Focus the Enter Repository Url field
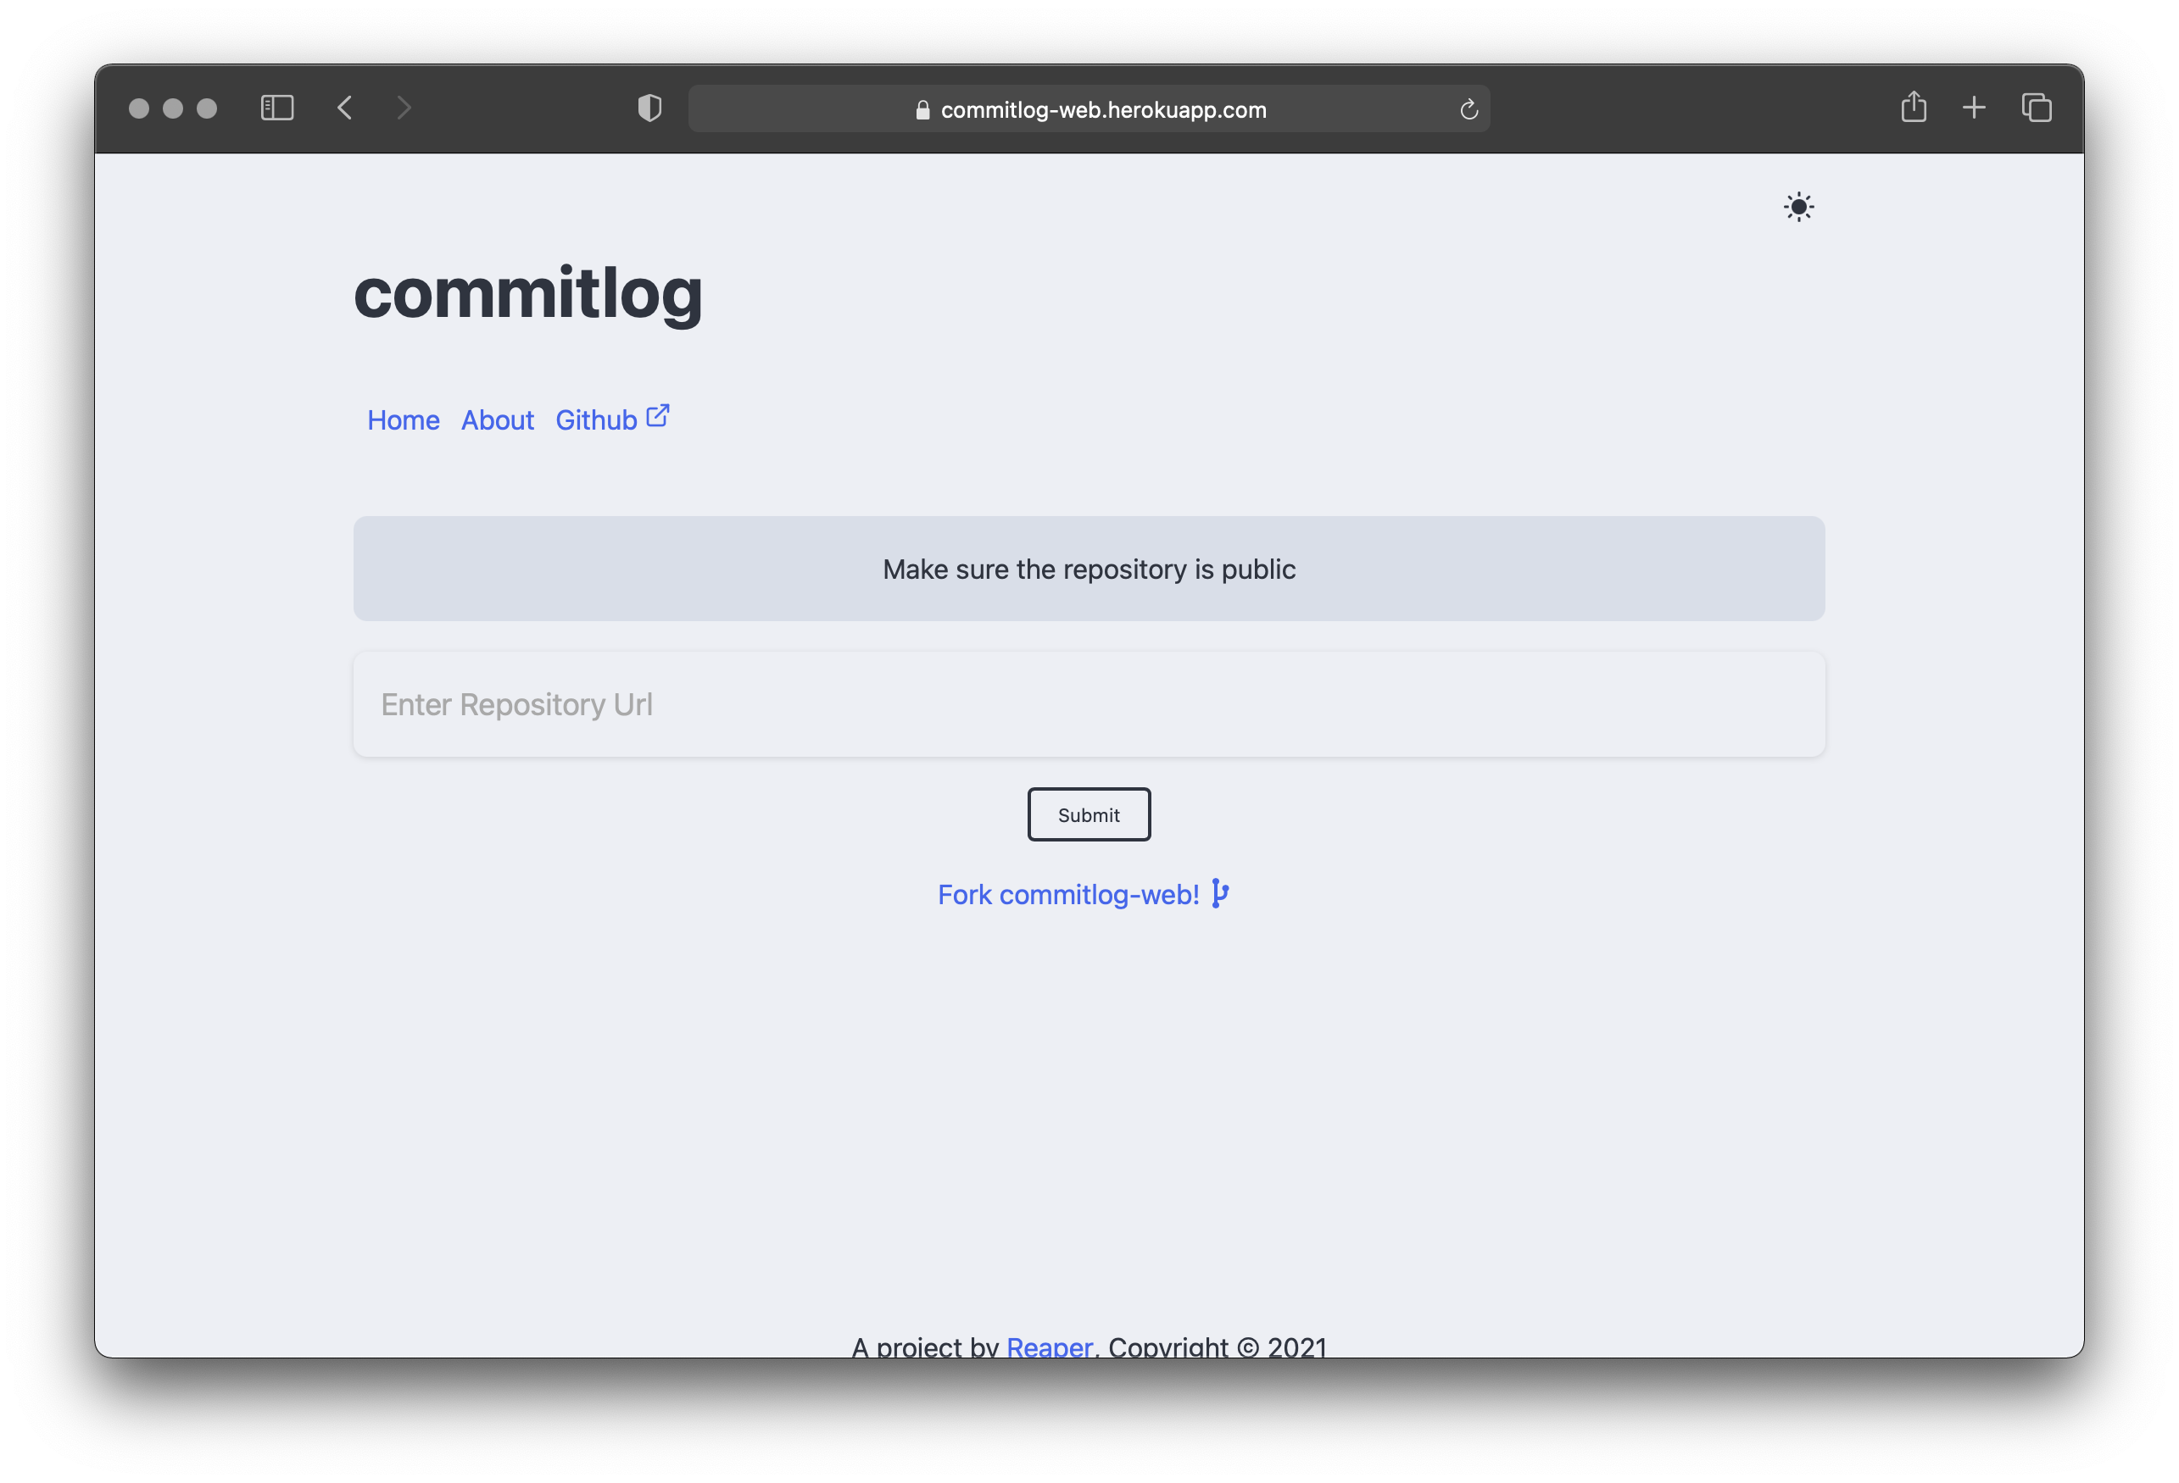The width and height of the screenshot is (2179, 1483). 1088,704
